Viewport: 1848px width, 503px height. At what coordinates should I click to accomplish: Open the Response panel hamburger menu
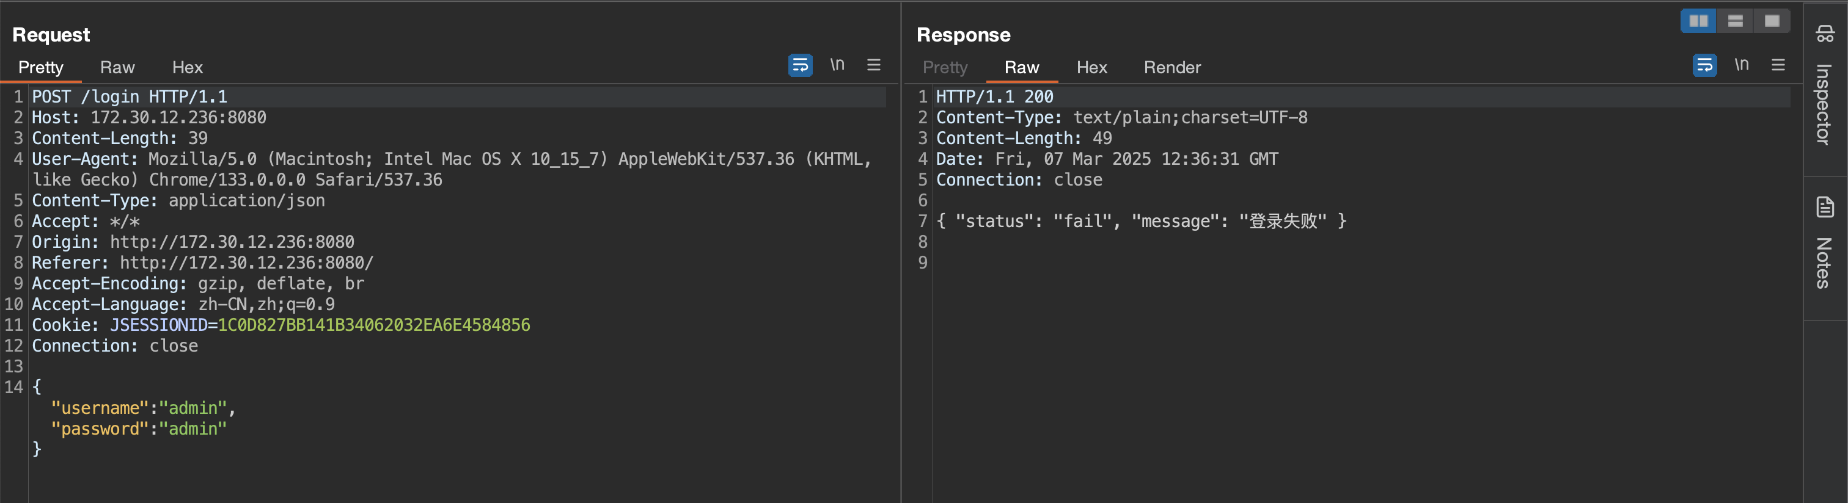pos(1778,65)
